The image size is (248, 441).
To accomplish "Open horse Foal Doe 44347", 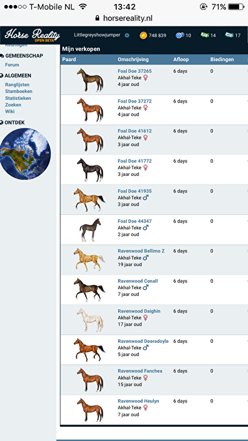I will click(x=134, y=222).
